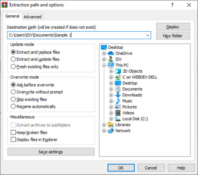The width and height of the screenshot is (198, 175).
Task: Select Documents label in folder tree
Action: tap(132, 89)
